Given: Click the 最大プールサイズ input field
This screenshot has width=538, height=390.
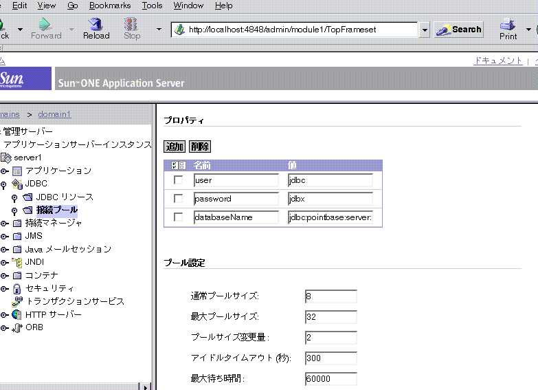Looking at the screenshot, I should point(330,316).
